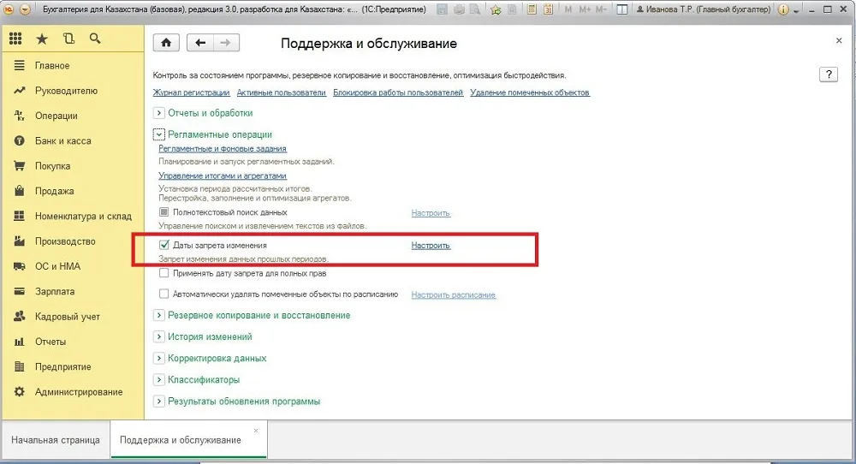Open the Удаление помеченных объектов link

pyautogui.click(x=530, y=92)
